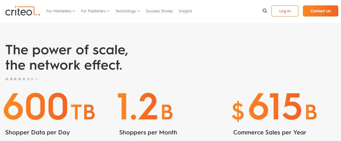The image size is (341, 141).
Task: Open the For Marketers menu
Action: [x=59, y=11]
